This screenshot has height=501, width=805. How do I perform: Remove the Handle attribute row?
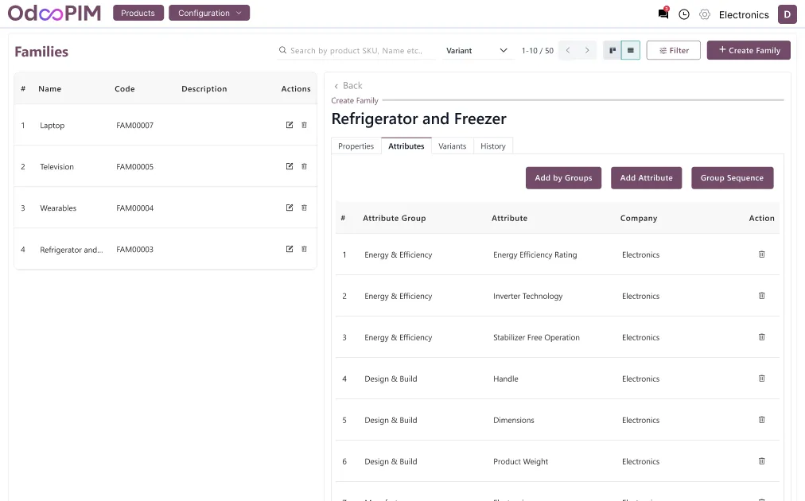point(761,379)
